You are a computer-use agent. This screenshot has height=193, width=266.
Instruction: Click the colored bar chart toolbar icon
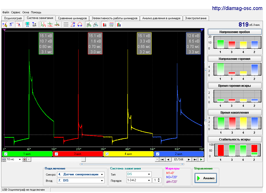pos(119,25)
